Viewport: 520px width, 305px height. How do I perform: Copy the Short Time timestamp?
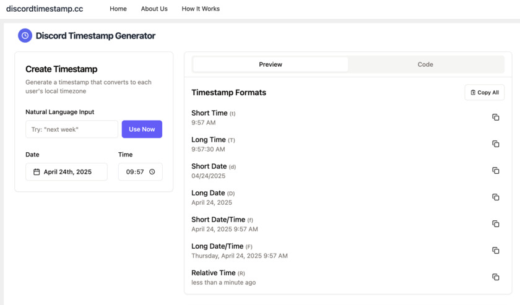[x=495, y=118]
